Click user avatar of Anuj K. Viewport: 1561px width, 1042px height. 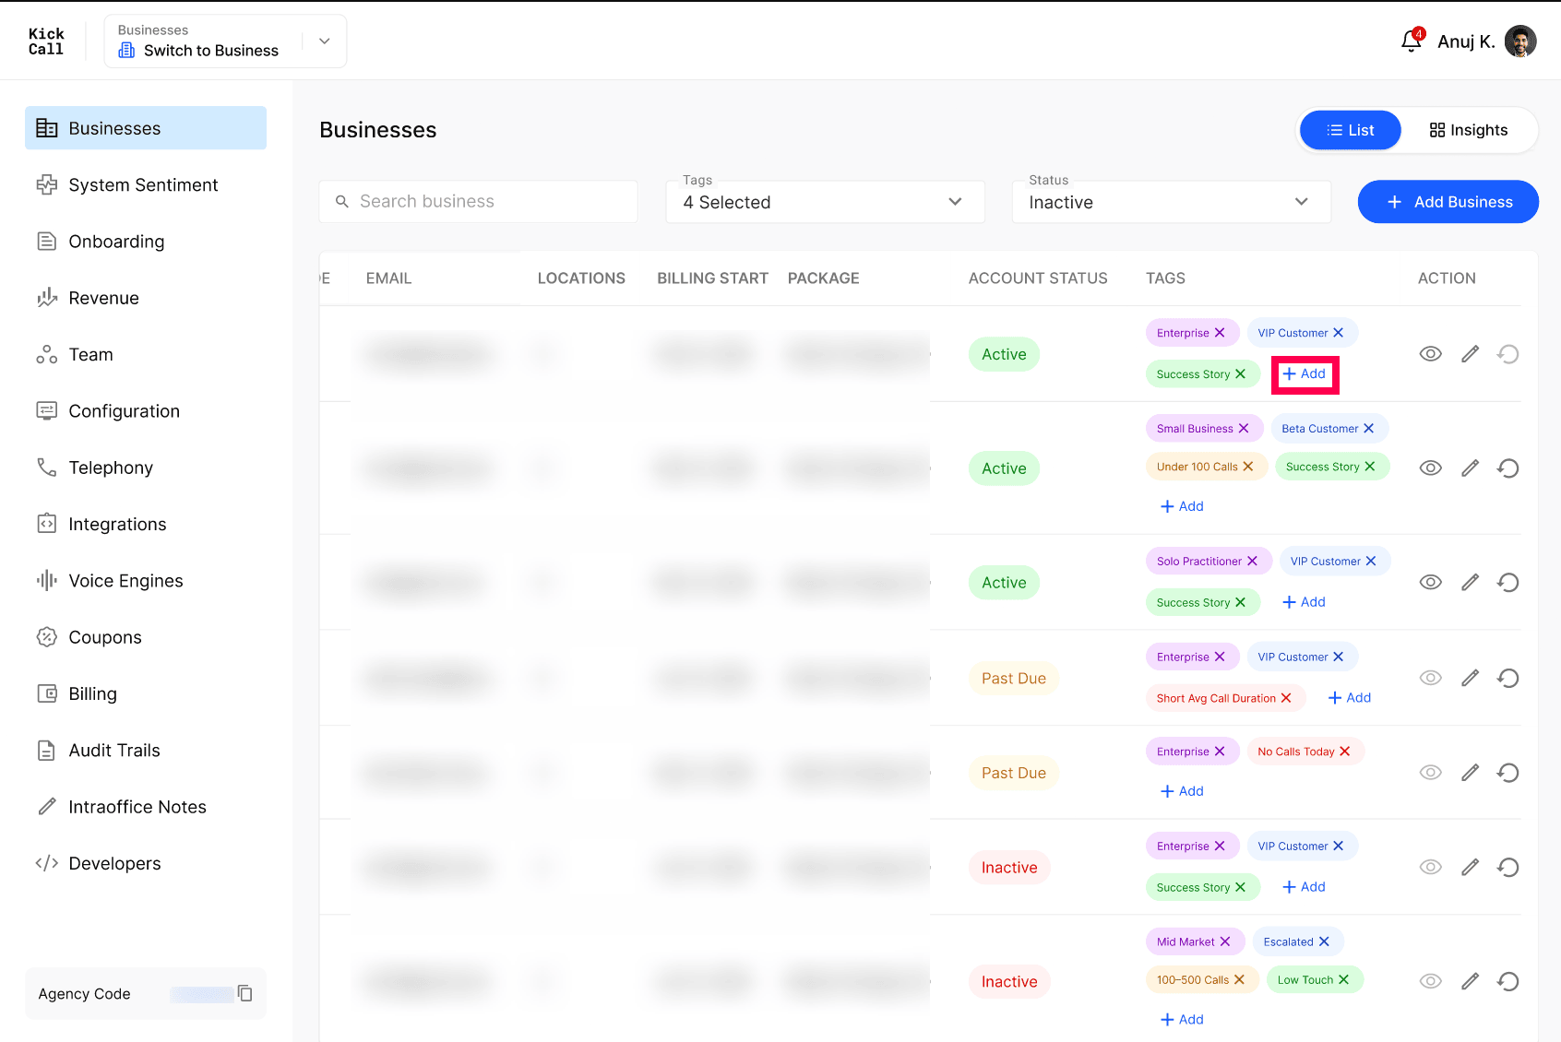[1520, 41]
